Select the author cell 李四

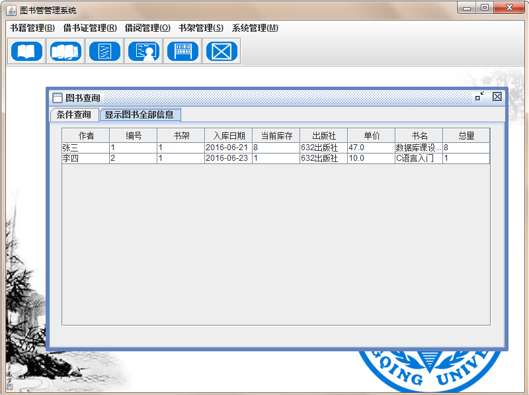coord(86,158)
